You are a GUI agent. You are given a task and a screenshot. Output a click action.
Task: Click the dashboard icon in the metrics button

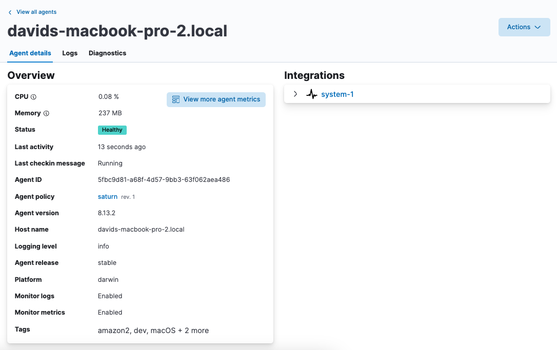(x=176, y=99)
